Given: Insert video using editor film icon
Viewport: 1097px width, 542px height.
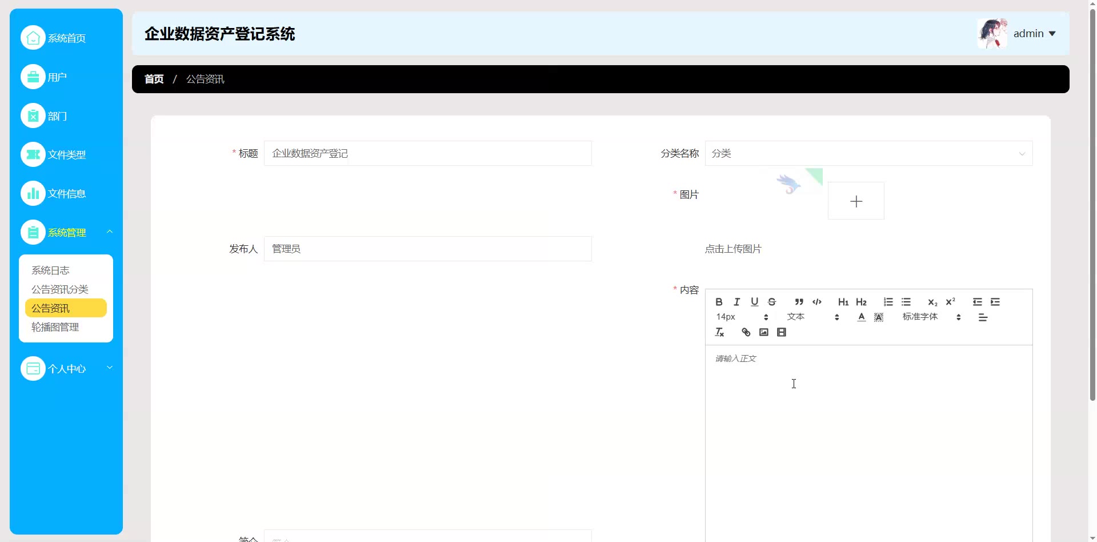Looking at the screenshot, I should [782, 332].
